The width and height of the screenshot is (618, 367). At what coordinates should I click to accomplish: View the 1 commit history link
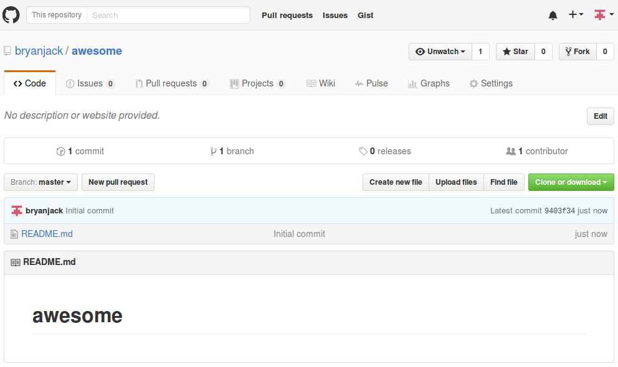pyautogui.click(x=80, y=151)
